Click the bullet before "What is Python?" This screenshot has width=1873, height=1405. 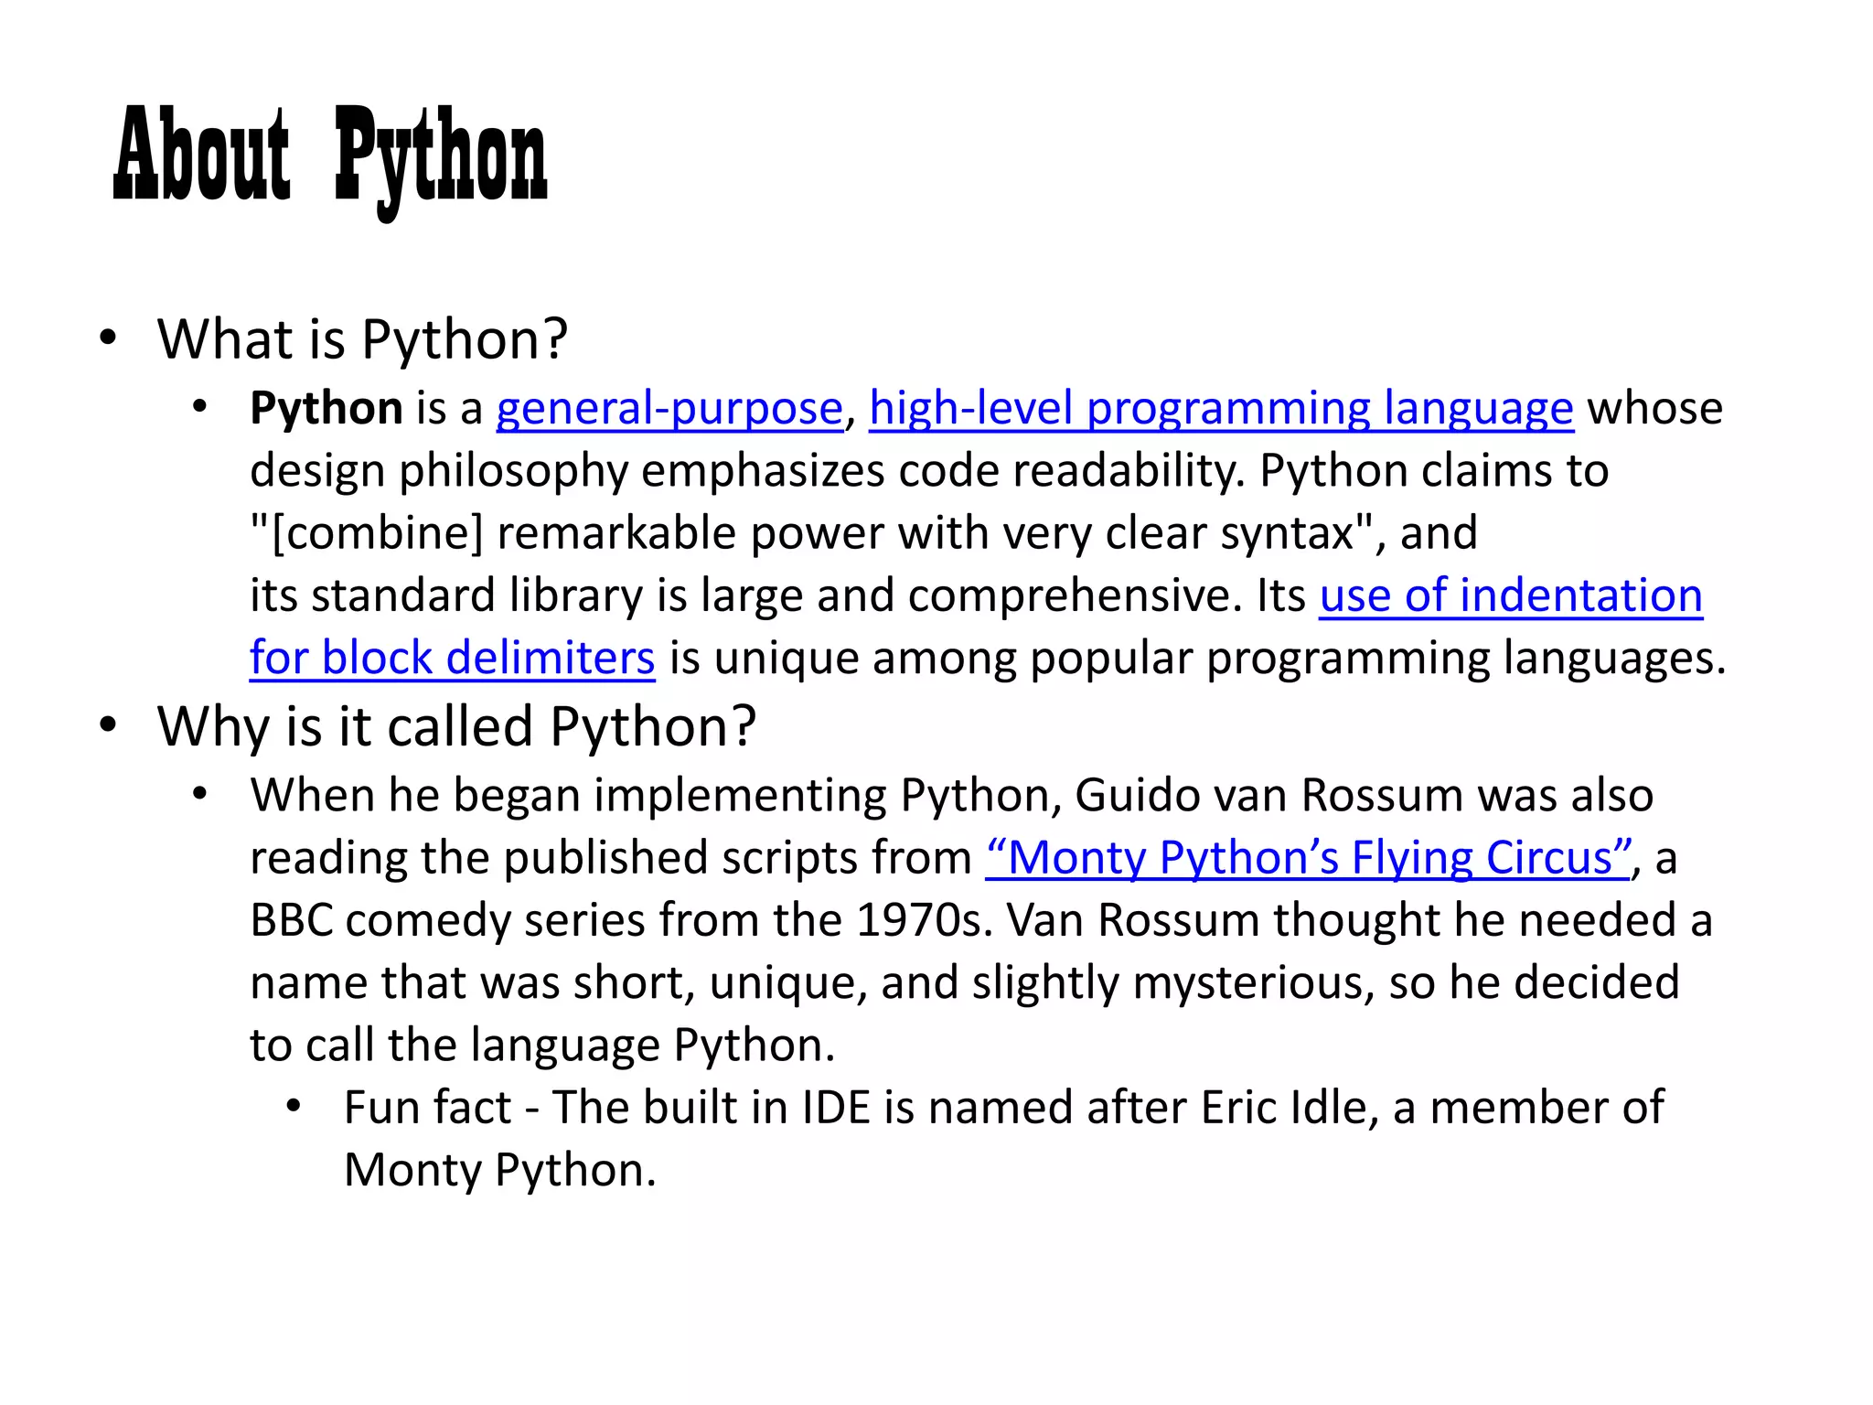[108, 338]
